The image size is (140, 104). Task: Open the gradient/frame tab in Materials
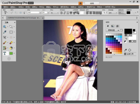click(x=113, y=26)
